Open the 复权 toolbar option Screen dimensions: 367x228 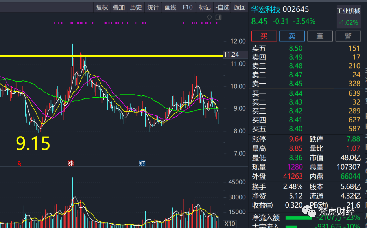click(x=102, y=8)
